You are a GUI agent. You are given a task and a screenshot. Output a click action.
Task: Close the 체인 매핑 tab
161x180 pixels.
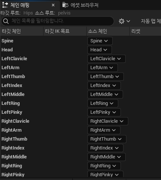53,5
